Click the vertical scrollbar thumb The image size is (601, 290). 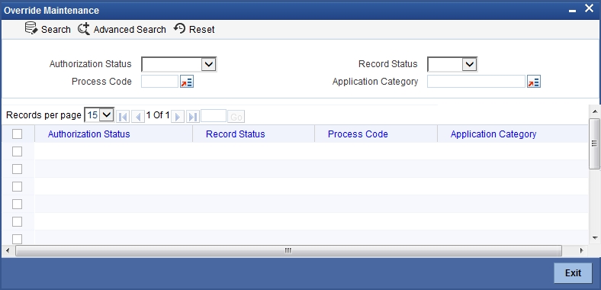[x=594, y=143]
